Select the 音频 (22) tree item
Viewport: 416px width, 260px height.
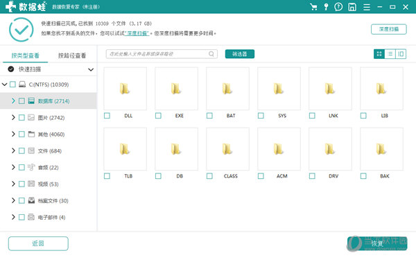click(x=48, y=167)
